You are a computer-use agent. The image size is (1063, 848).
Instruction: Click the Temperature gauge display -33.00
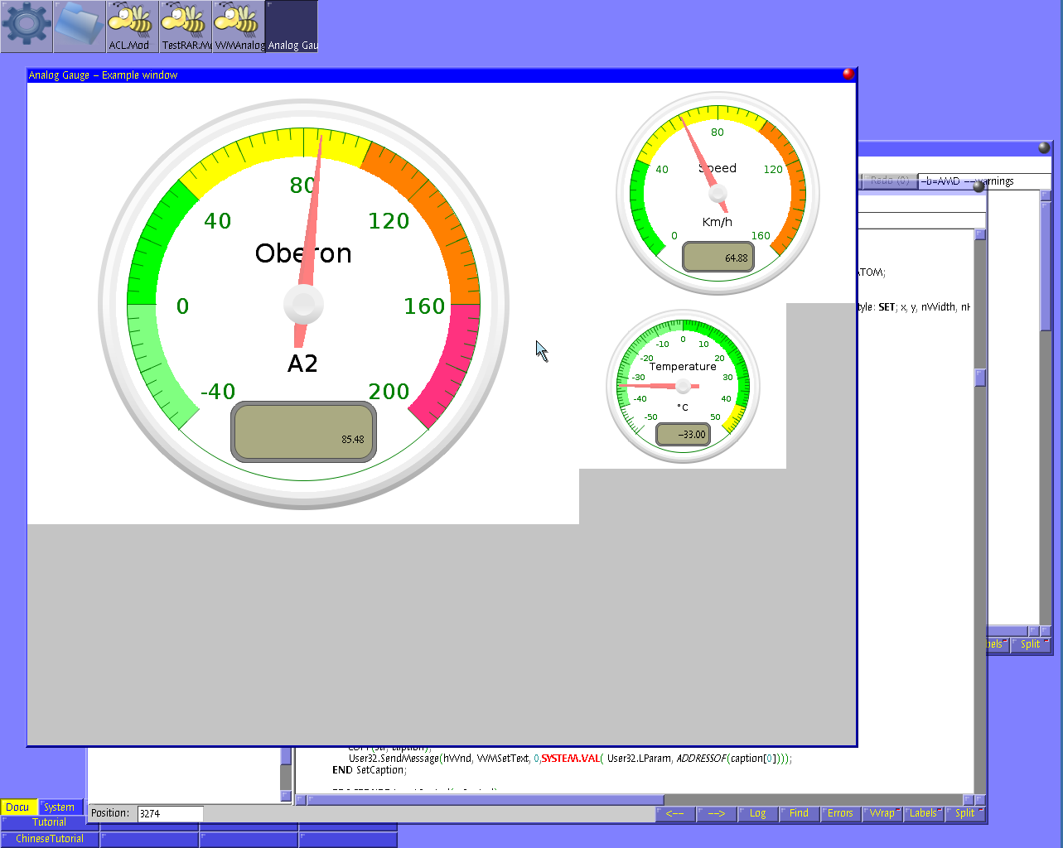point(683,434)
